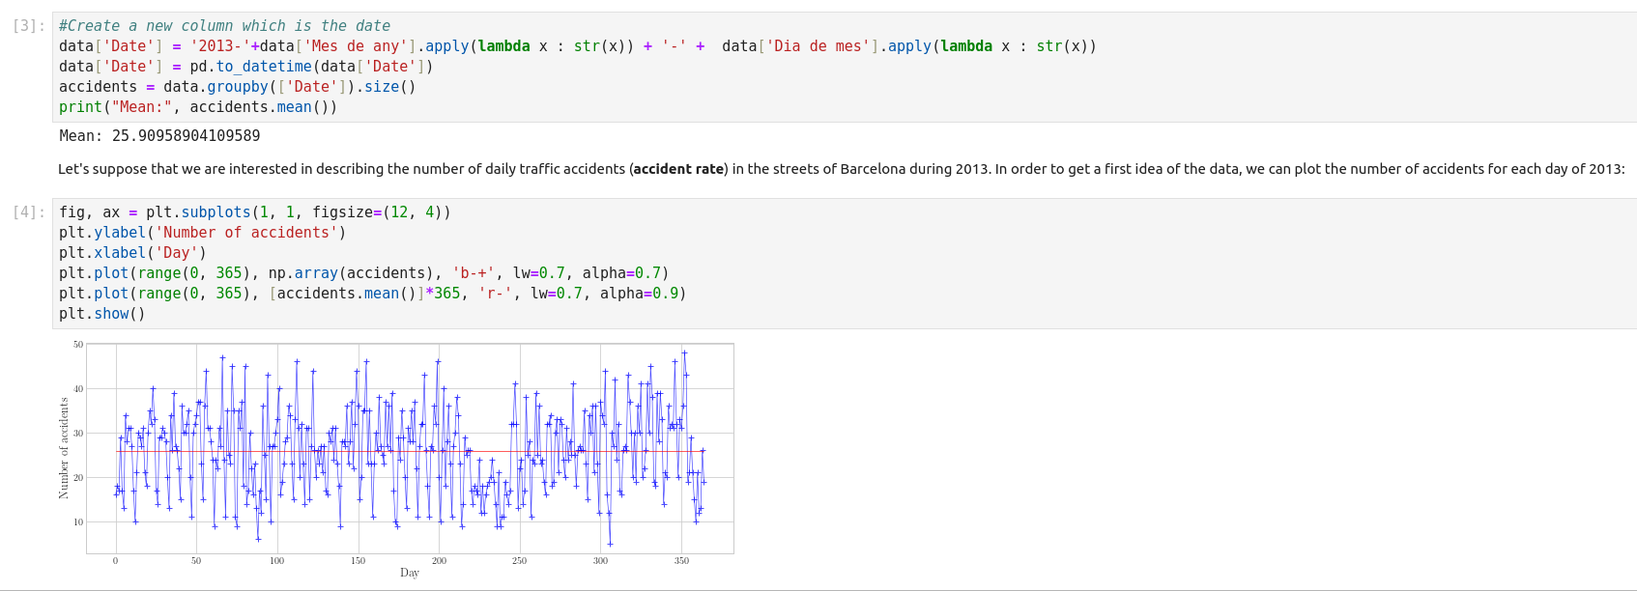The image size is (1637, 591).
Task: Click the cell 3 execution prompt
Action: [x=28, y=26]
